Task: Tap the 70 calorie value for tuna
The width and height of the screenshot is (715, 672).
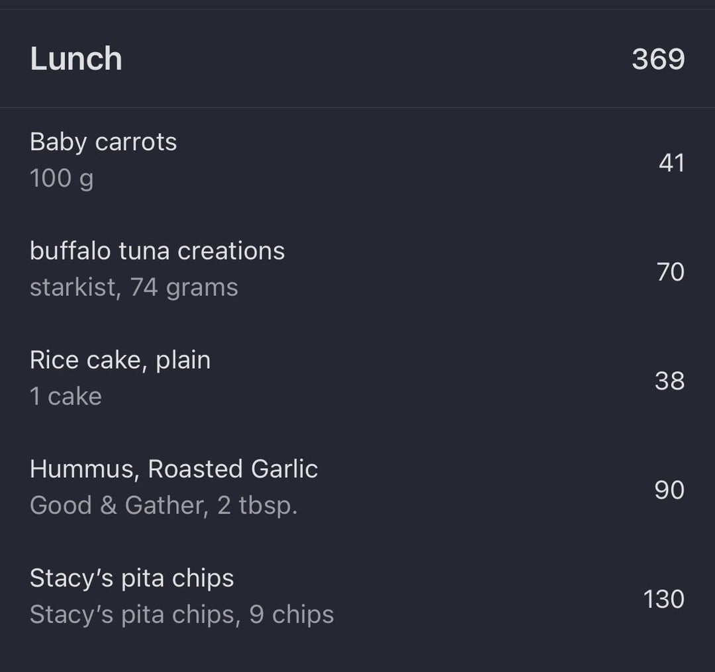Action: [x=670, y=271]
